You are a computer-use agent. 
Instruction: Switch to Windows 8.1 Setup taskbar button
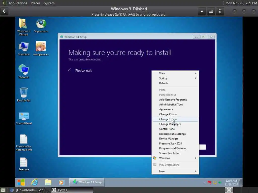(87, 182)
